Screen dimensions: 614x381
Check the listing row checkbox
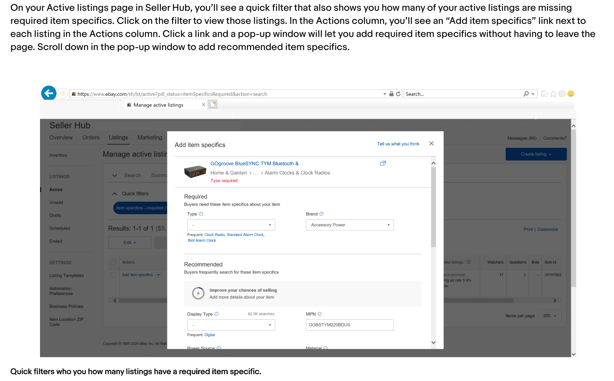click(113, 275)
